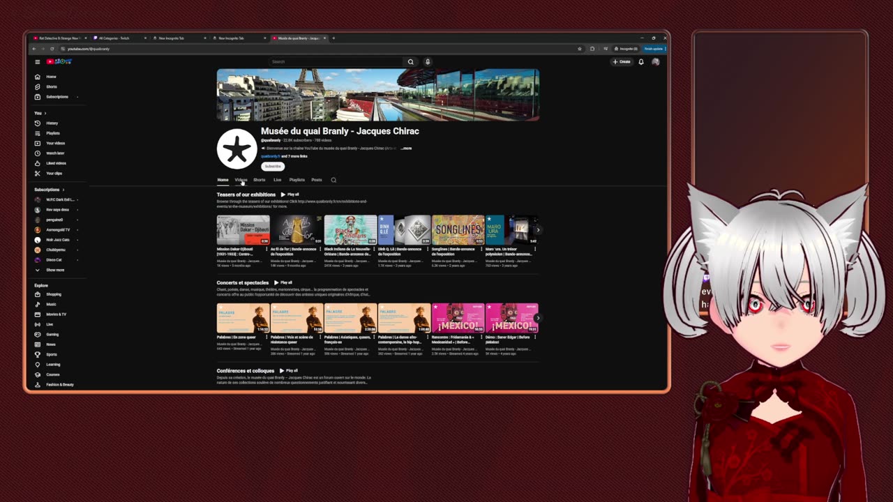Switch to the channel Videos tab
This screenshot has height=502, width=893.
[x=241, y=180]
